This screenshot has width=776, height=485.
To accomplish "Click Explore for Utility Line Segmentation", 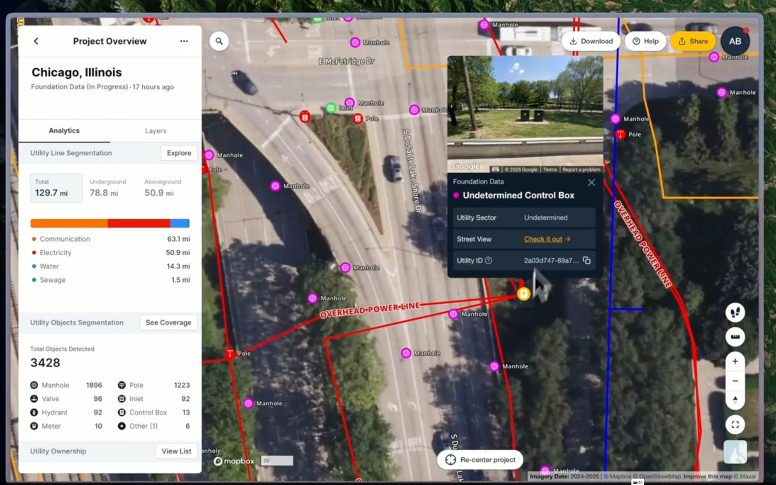I will point(179,153).
